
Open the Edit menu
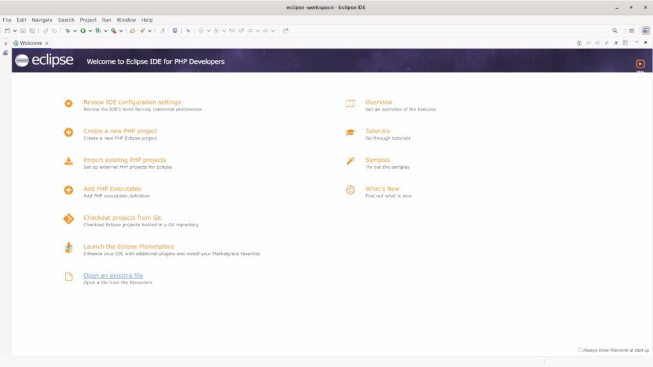pos(22,20)
